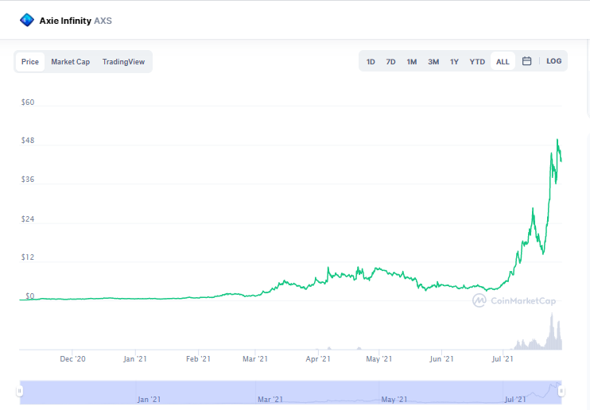590x410 pixels.
Task: Toggle LOG scale on the chart
Action: click(x=554, y=61)
